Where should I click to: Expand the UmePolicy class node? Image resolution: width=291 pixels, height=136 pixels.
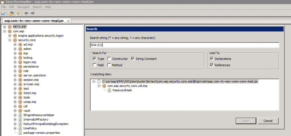15,128
